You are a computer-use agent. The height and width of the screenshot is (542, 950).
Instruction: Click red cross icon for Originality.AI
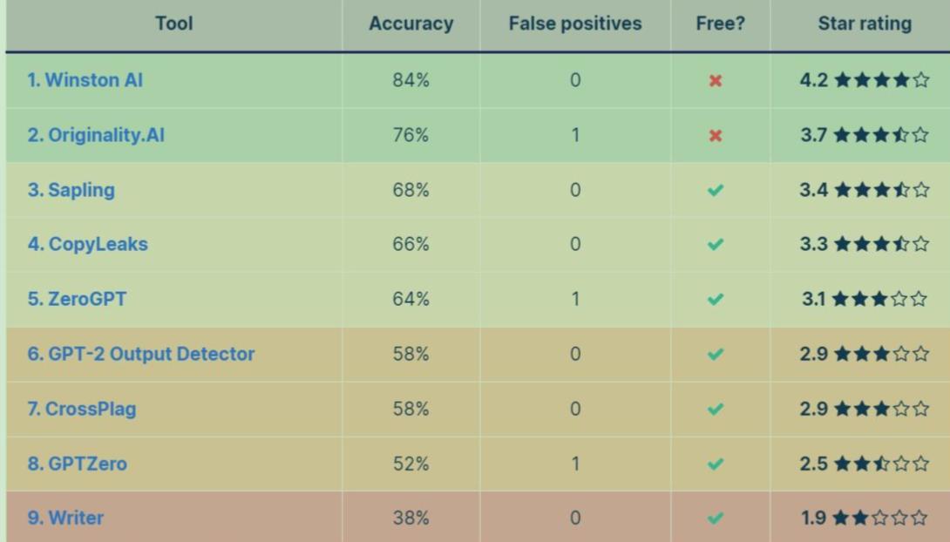(x=716, y=135)
